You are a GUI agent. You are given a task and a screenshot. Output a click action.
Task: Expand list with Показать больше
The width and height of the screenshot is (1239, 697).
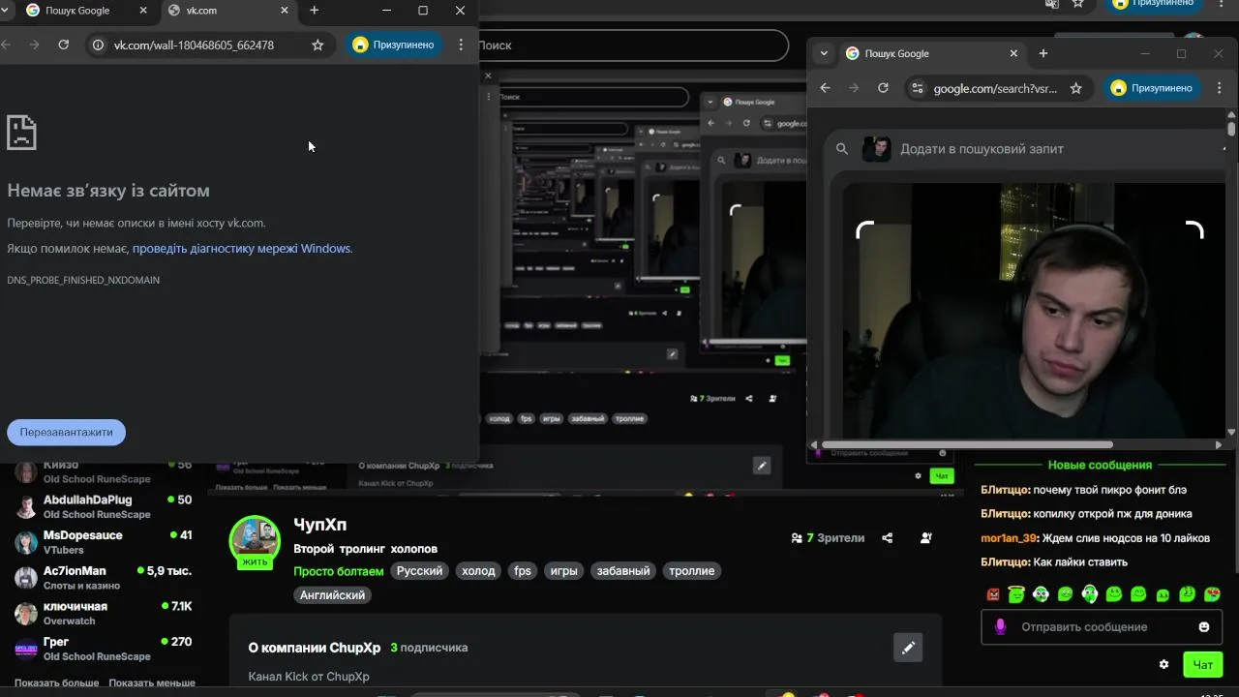coord(56,682)
